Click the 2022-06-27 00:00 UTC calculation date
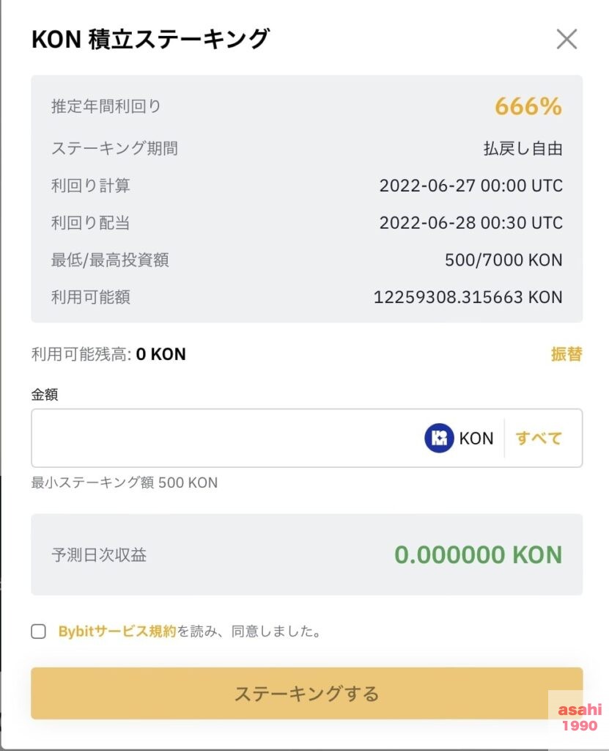This screenshot has height=751, width=609. [x=470, y=186]
